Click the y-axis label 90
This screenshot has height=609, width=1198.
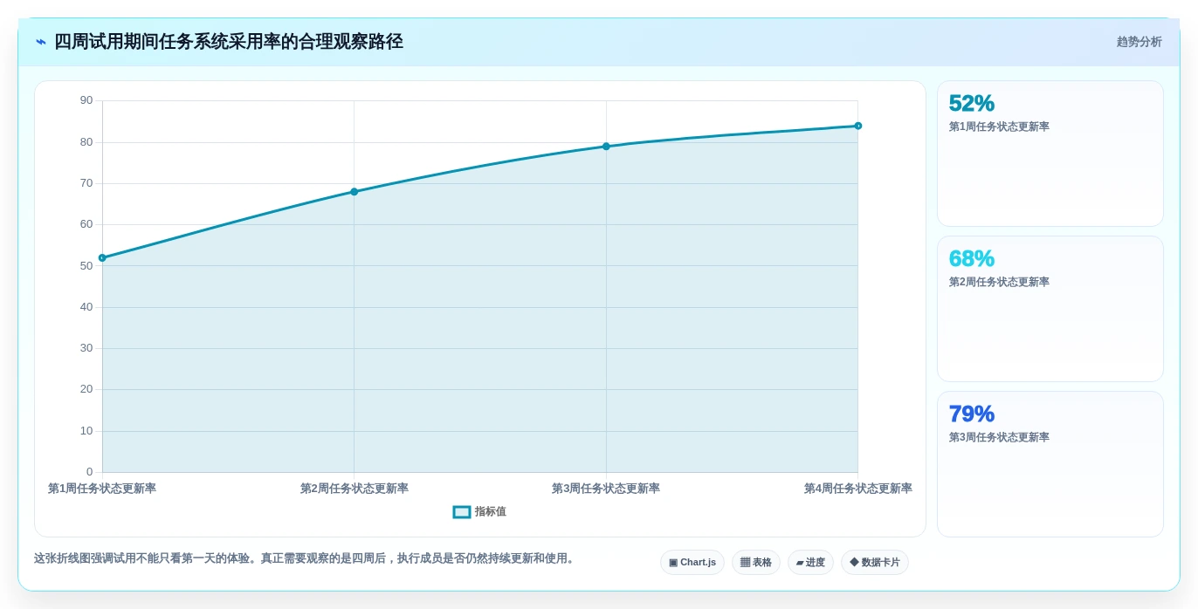[86, 100]
